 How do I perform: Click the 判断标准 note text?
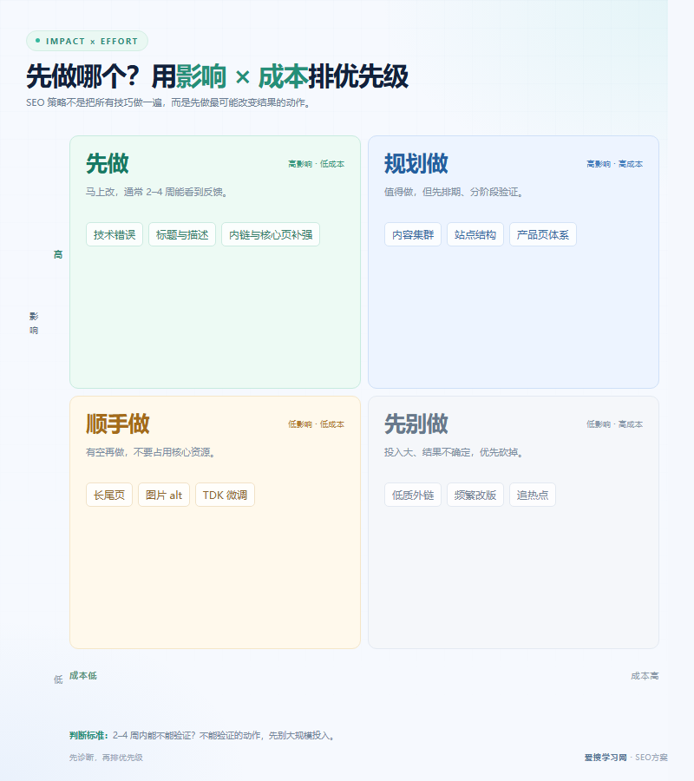pos(203,735)
